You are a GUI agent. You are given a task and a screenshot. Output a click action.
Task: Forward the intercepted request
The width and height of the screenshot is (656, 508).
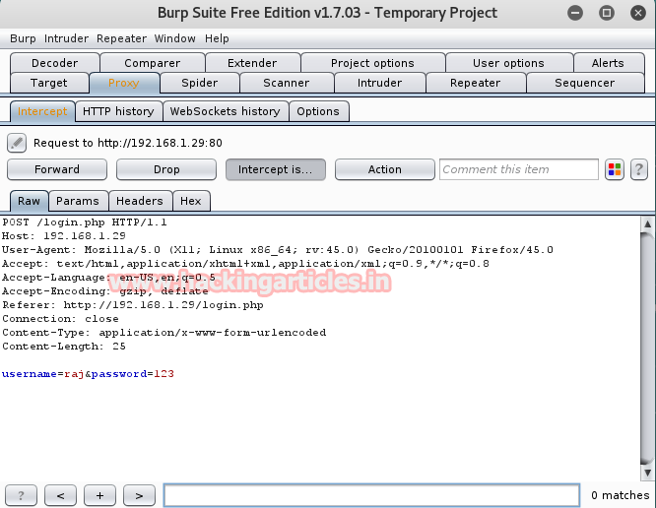pos(57,169)
